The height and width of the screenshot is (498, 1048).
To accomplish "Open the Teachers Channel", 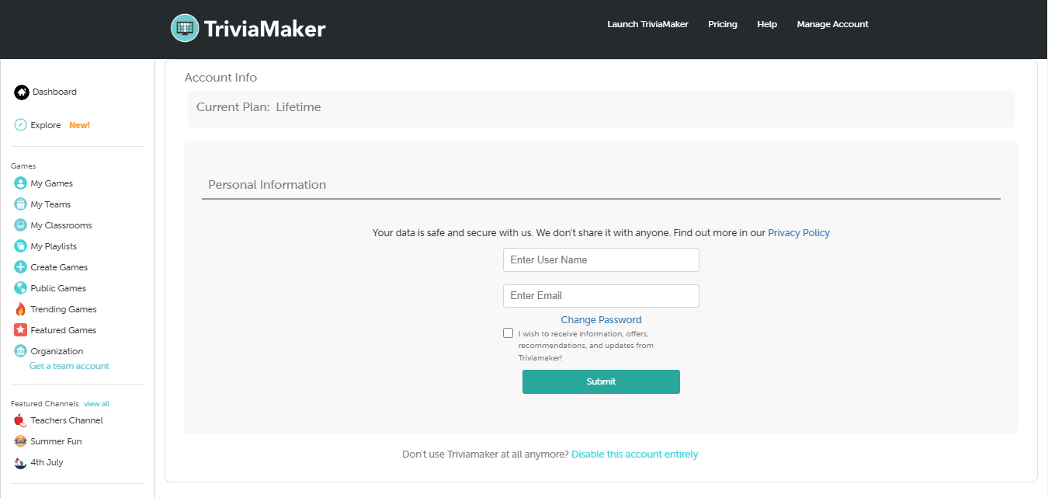I will pos(66,420).
